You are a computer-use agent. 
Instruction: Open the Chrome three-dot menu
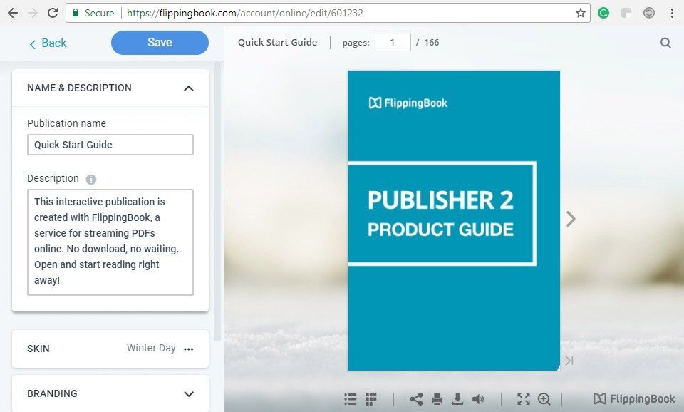672,13
